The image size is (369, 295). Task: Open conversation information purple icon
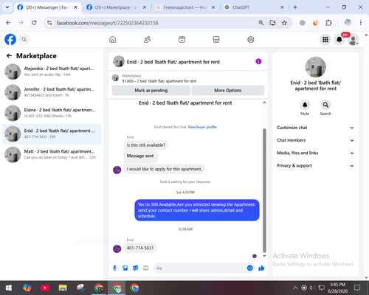(258, 61)
